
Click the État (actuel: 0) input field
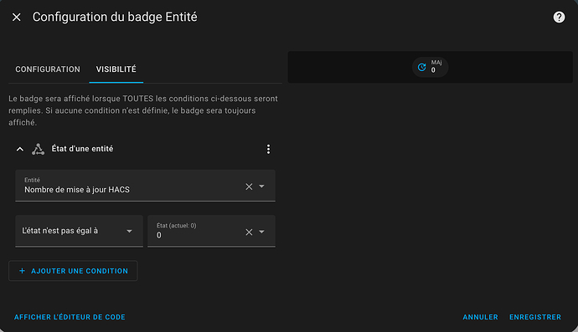[x=211, y=231]
